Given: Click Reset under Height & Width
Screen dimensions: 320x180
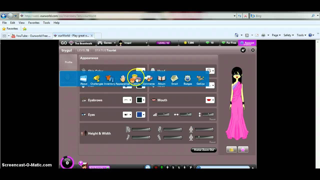Looking at the screenshot, I should click(212, 142).
